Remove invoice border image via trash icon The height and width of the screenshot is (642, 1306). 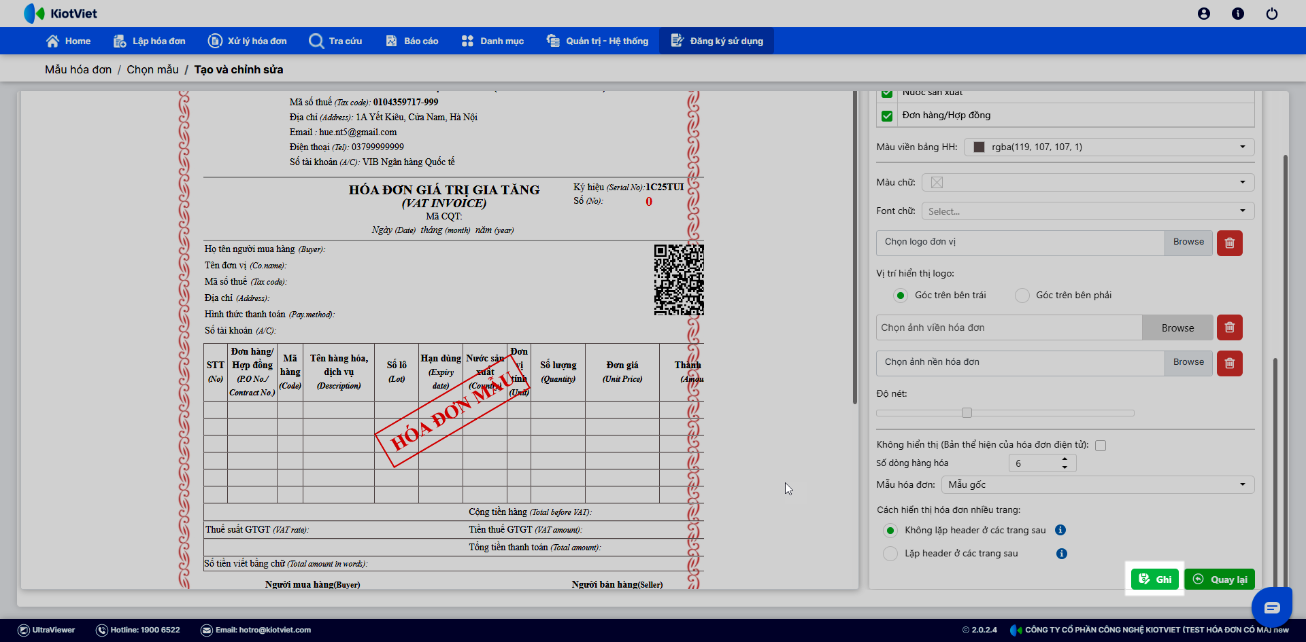coord(1229,327)
